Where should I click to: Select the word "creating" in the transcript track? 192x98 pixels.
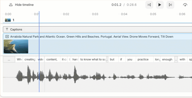point(30,59)
